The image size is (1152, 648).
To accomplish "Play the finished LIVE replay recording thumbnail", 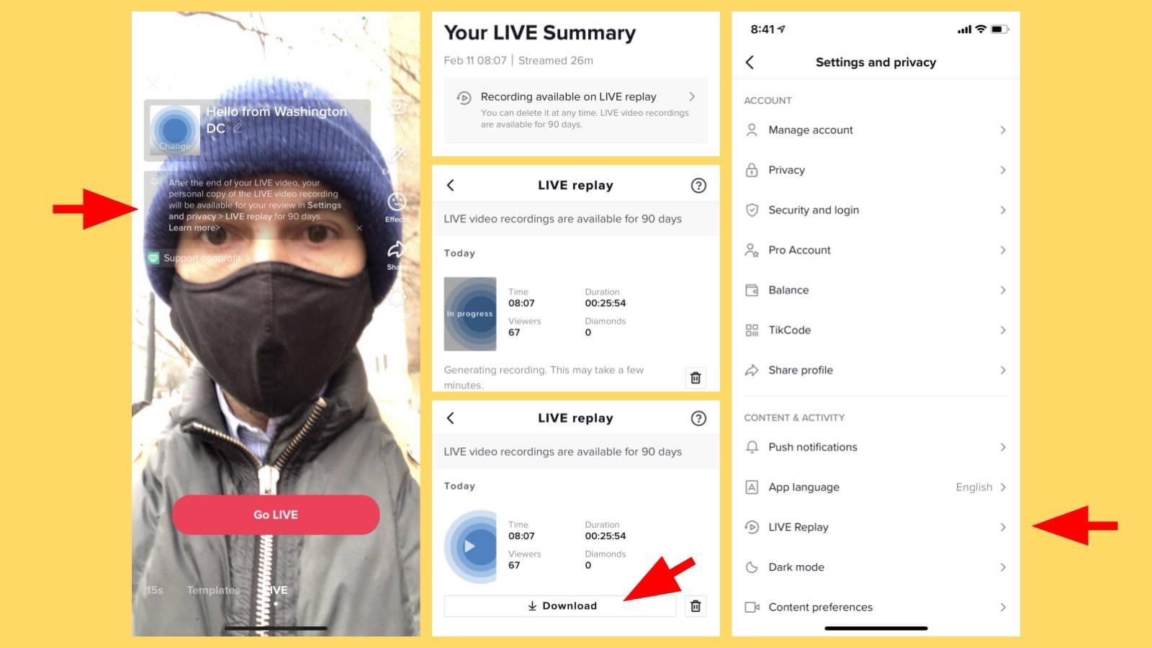I will point(470,546).
